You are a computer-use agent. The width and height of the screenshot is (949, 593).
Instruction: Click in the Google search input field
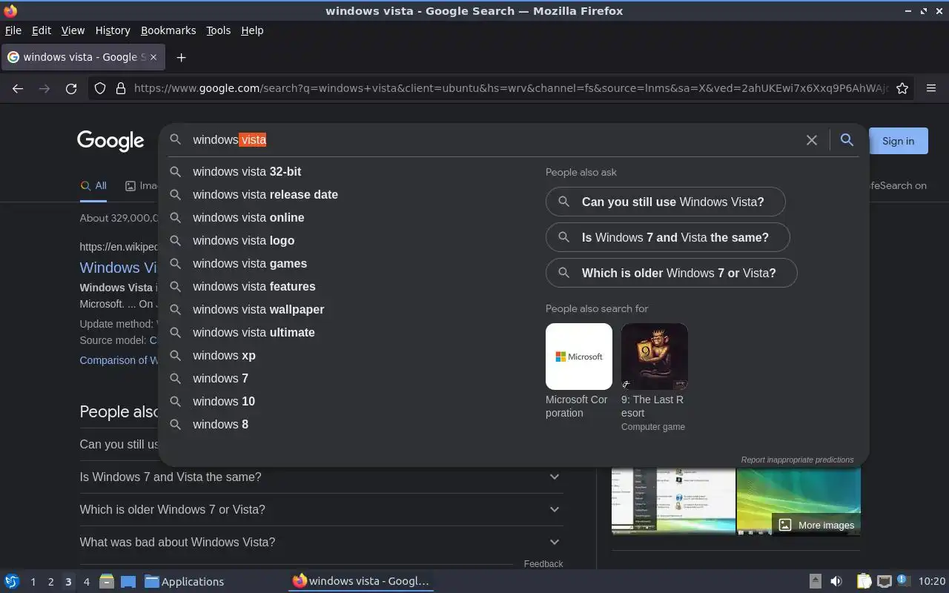493,140
